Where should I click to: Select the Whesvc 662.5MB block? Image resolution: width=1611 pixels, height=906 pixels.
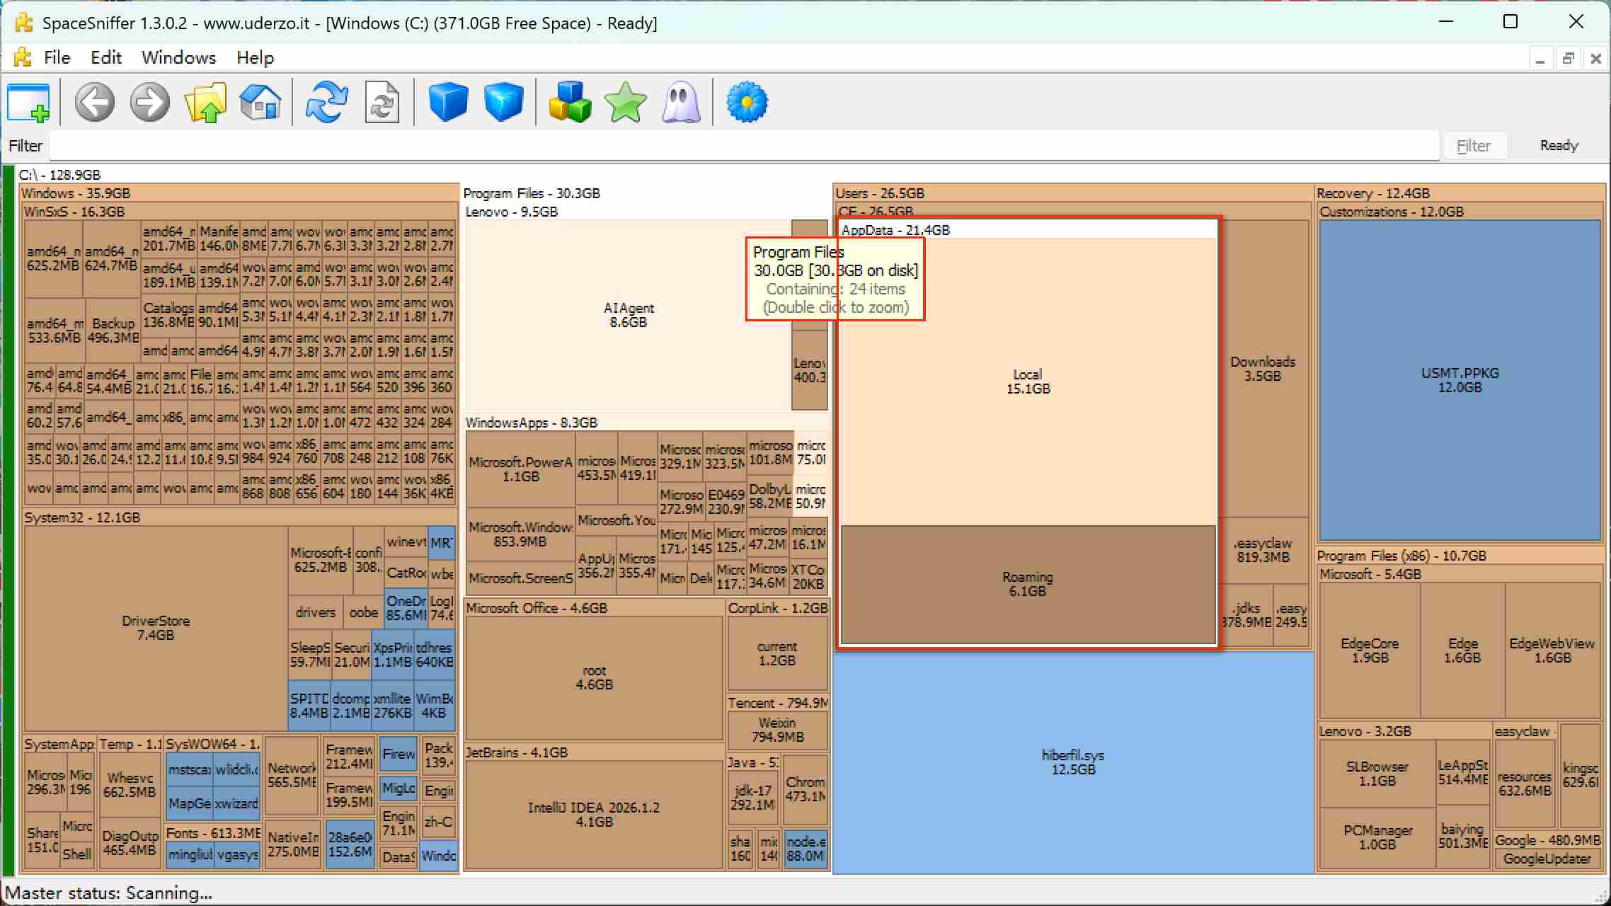click(130, 785)
